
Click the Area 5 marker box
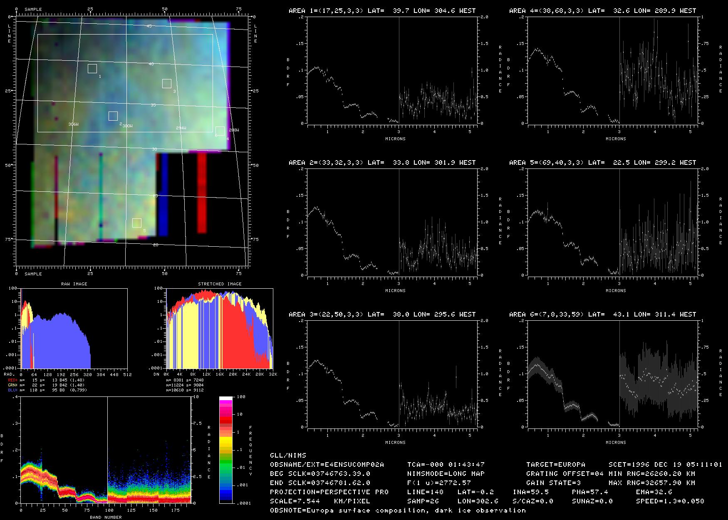click(137, 223)
